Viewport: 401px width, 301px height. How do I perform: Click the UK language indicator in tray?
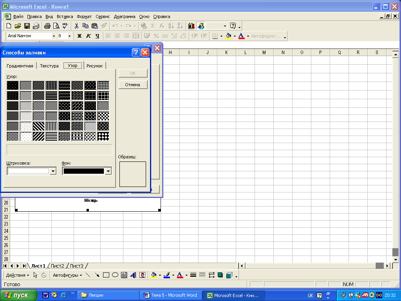coord(310,296)
